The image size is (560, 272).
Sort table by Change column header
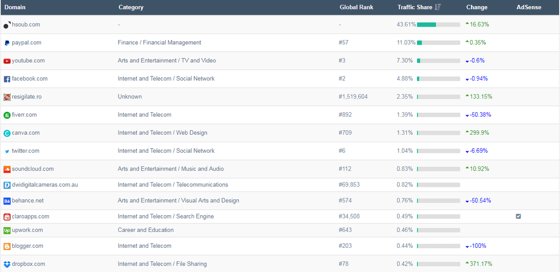[476, 7]
